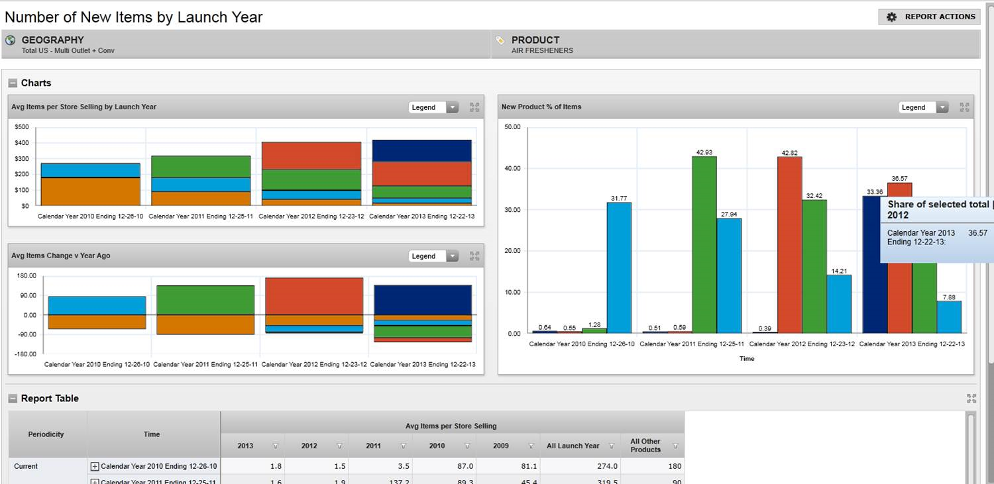Viewport: 994px width, 484px height.
Task: Collapse the Report Table section
Action: click(x=13, y=399)
